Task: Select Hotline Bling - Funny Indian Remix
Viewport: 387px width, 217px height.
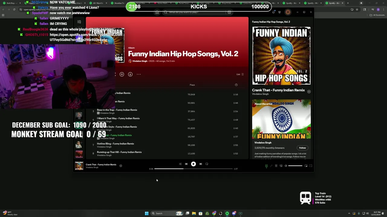Action: pos(115,144)
